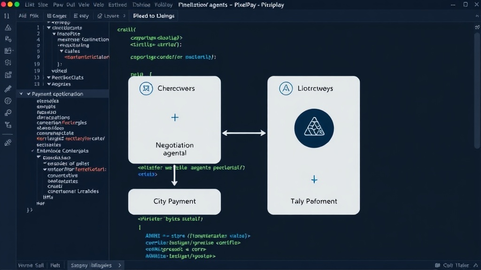This screenshot has height=270, width=481.
Task: Select the conerfsoner Lreatides tree row
Action: click(x=73, y=191)
